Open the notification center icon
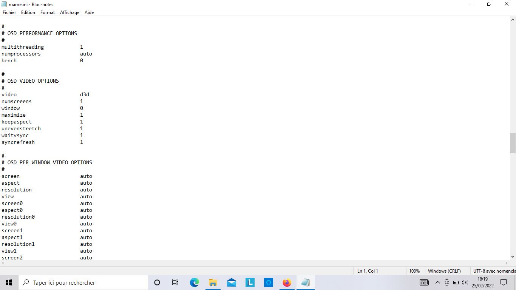The image size is (516, 290). coord(503,282)
